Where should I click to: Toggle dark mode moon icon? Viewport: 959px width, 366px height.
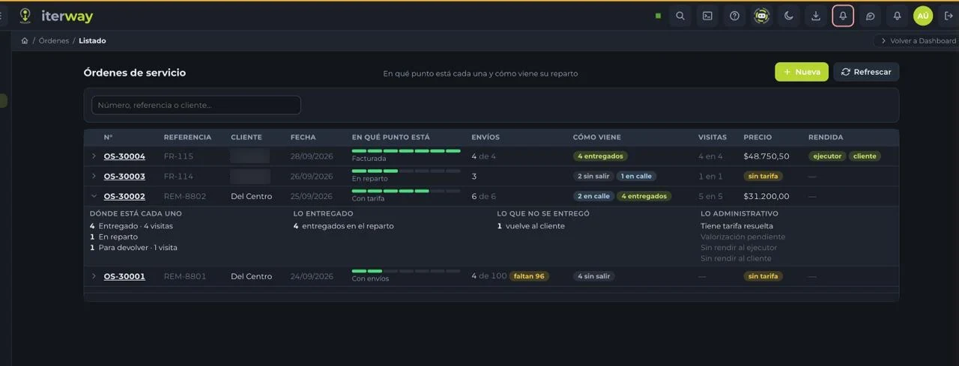pos(789,16)
